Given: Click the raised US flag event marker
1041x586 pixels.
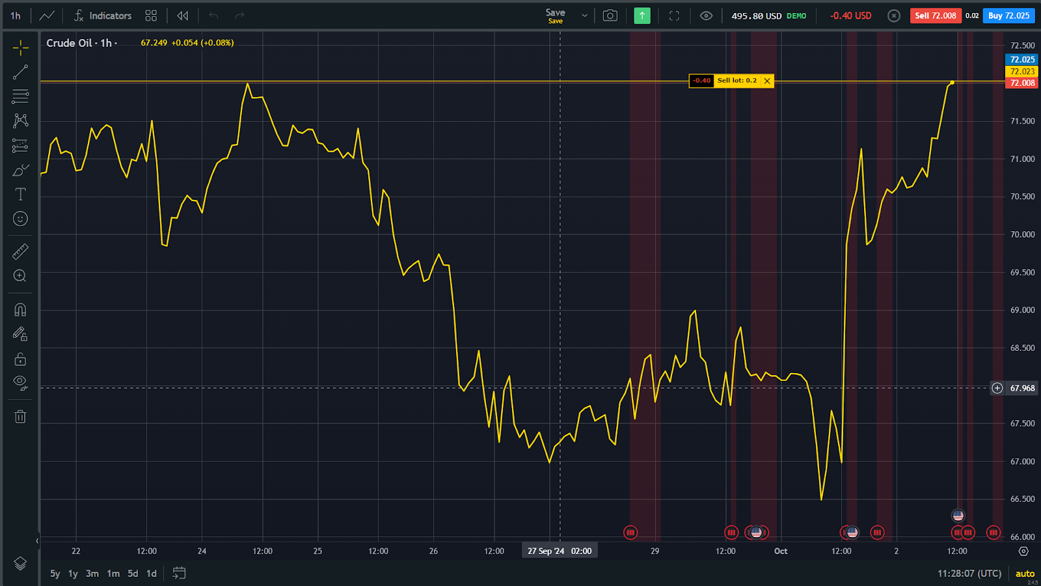Looking at the screenshot, I should click(958, 516).
